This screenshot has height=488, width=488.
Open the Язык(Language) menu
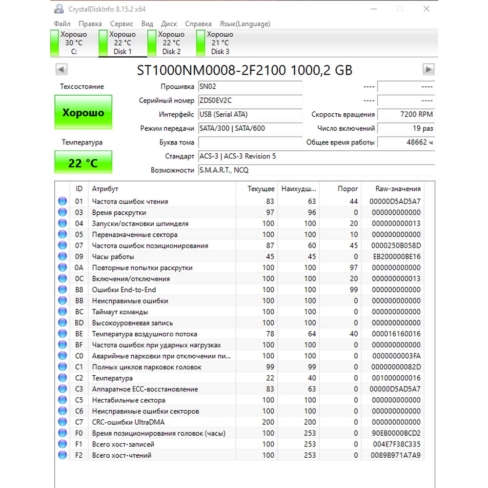point(245,23)
